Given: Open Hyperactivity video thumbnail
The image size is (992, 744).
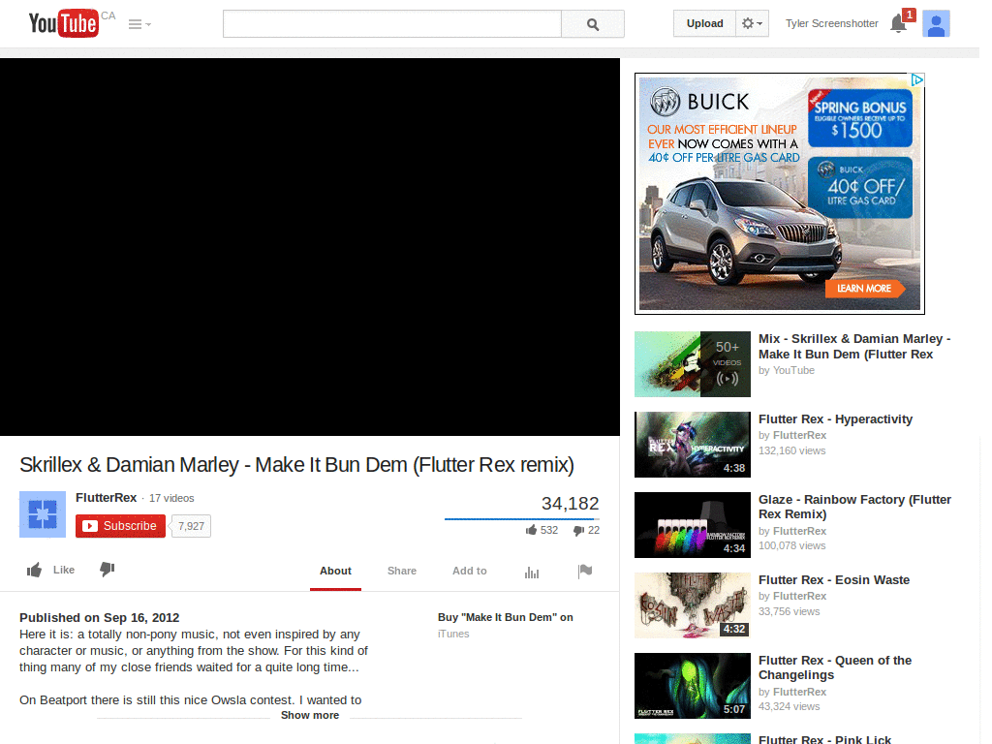Looking at the screenshot, I should click(x=692, y=445).
